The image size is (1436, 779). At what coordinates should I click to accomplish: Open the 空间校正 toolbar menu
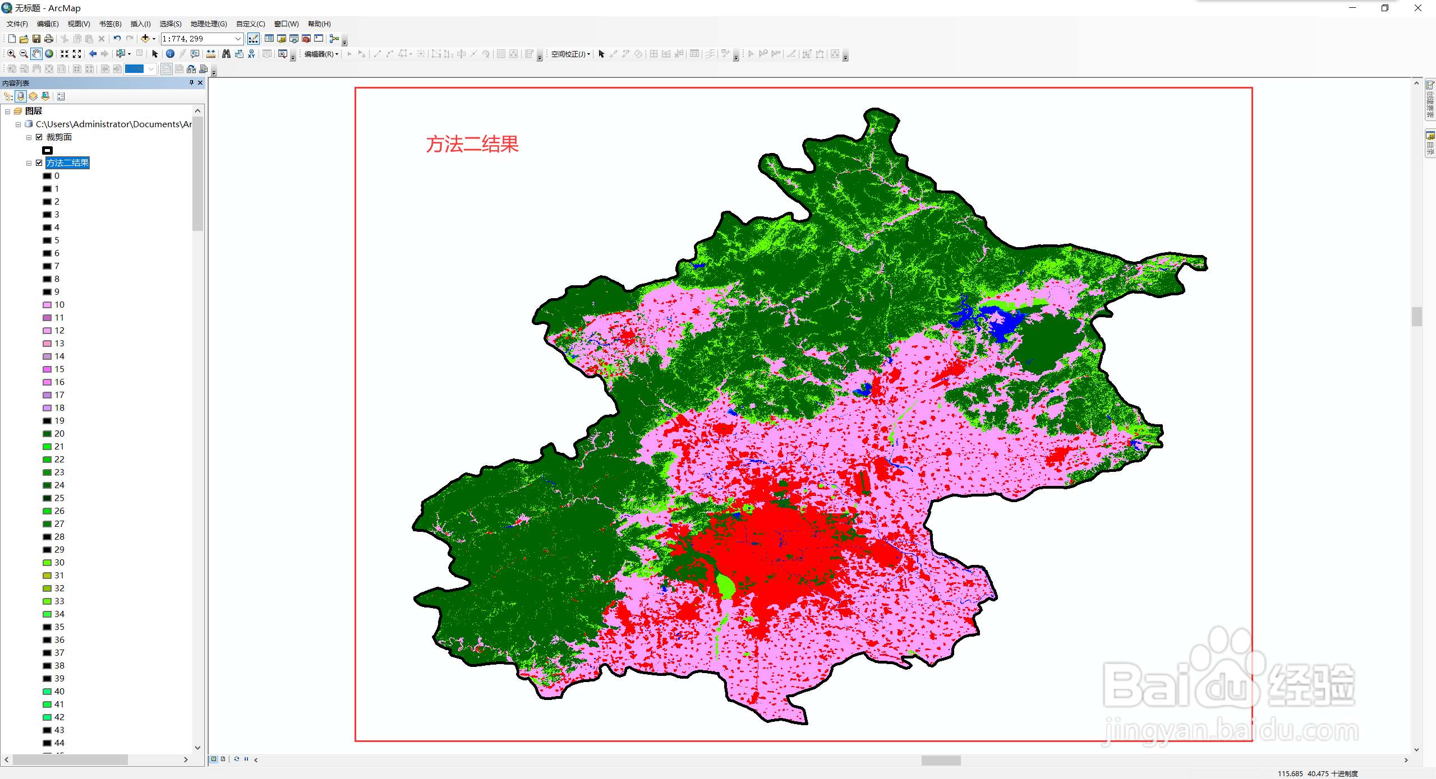click(x=570, y=54)
